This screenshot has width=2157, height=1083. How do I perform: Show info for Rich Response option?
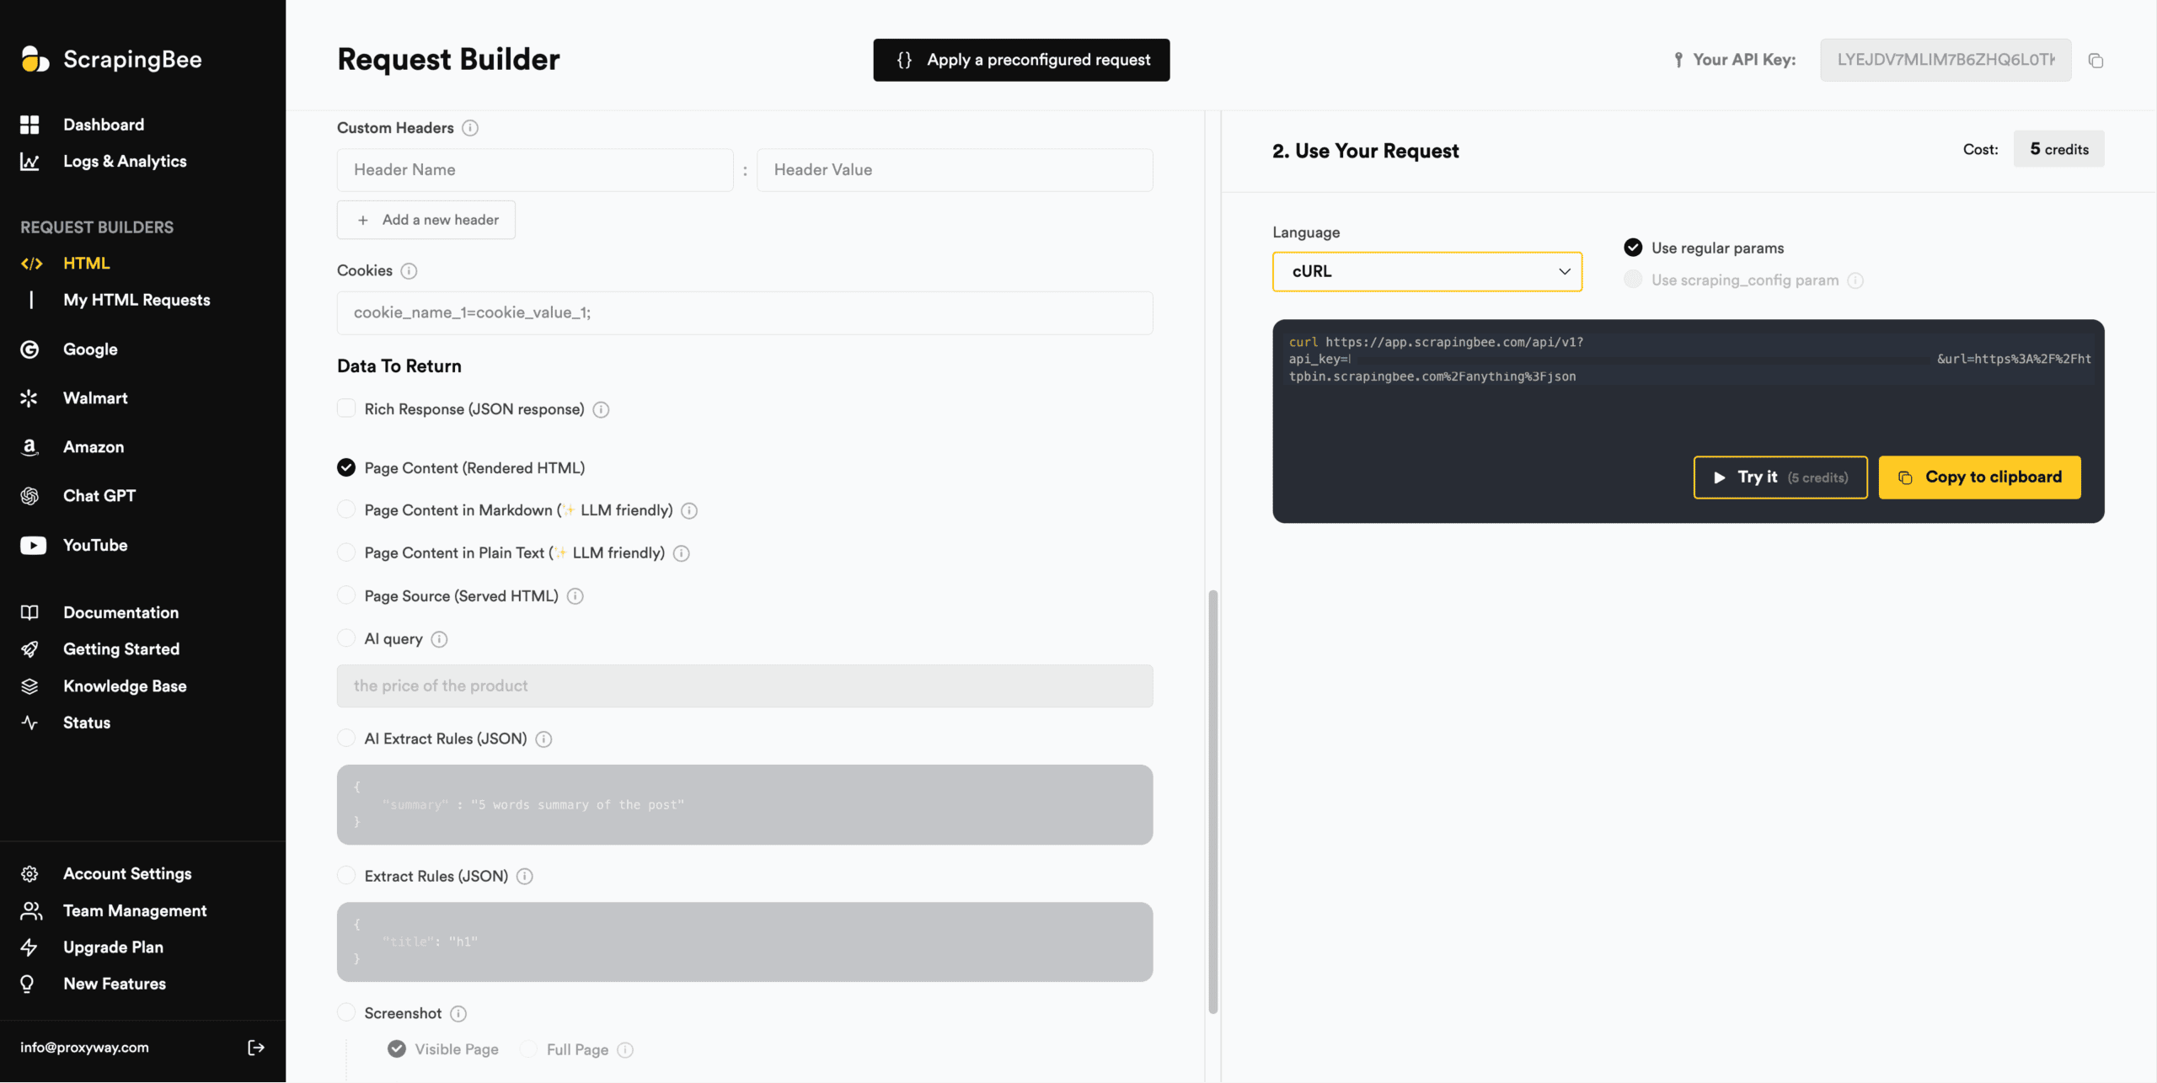601,410
